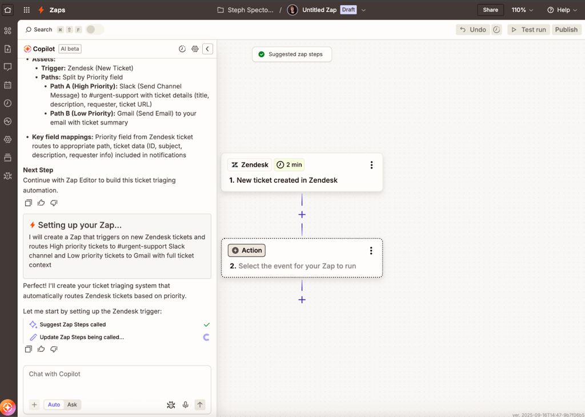585x417 pixels.
Task: Click the 2 min badge on the Zendesk step
Action: point(289,165)
